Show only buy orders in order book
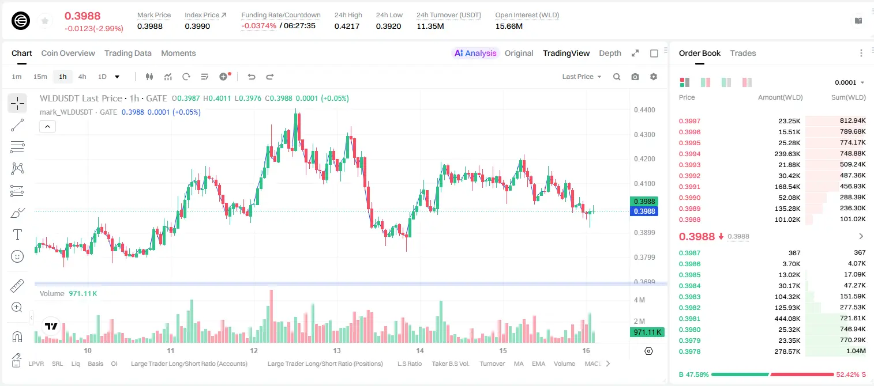 [x=726, y=82]
